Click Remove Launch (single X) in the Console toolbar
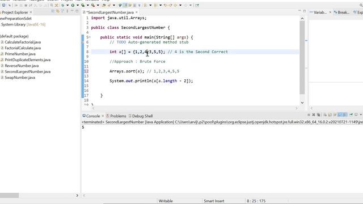This screenshot has width=363, height=204. pos(314,114)
